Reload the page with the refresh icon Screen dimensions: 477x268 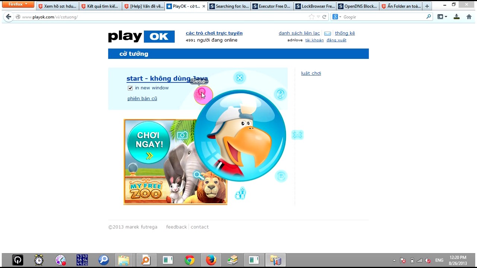324,17
